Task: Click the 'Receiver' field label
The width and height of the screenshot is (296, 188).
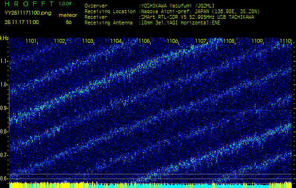Action: pyautogui.click(x=96, y=17)
